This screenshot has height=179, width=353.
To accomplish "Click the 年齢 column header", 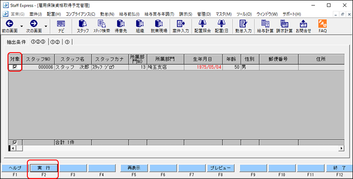I will click(x=231, y=59).
